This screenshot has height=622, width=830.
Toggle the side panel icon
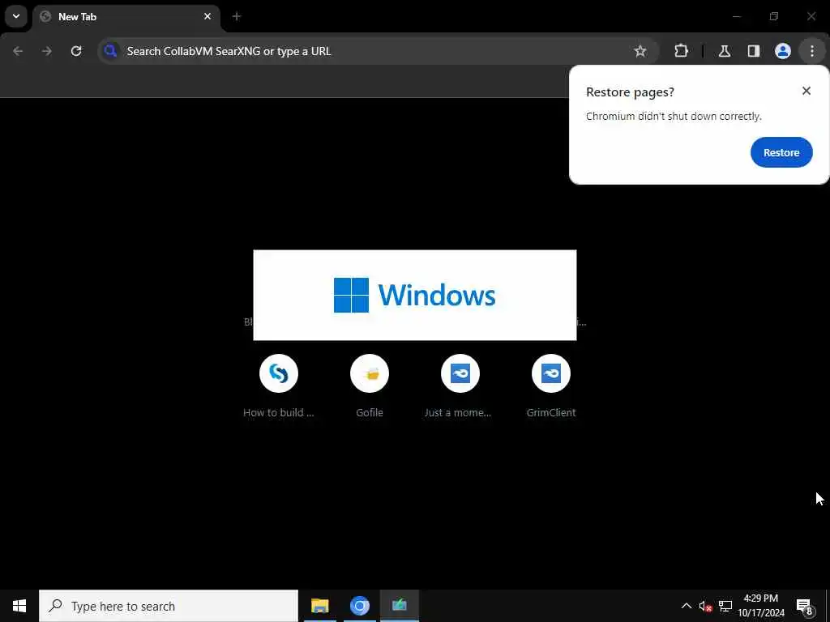754,51
